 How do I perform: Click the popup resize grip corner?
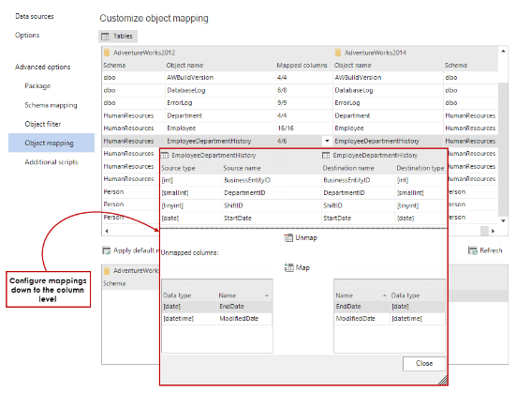tap(443, 380)
